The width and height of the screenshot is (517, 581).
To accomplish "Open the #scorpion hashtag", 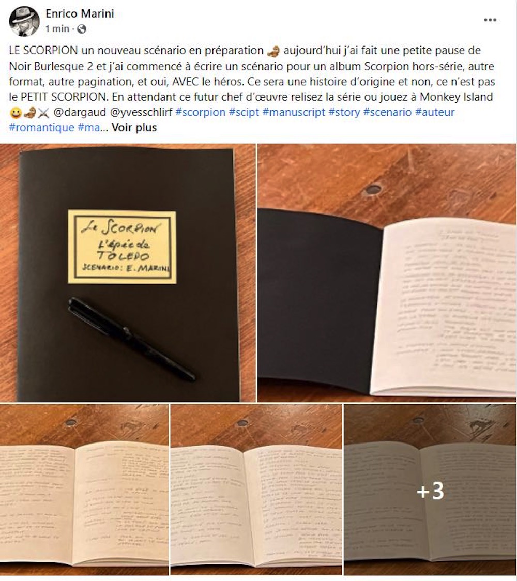I will click(x=201, y=112).
